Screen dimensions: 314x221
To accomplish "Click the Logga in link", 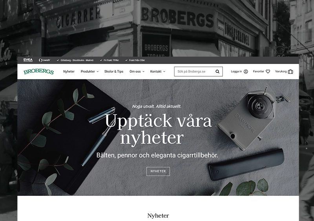I will pos(236,72).
